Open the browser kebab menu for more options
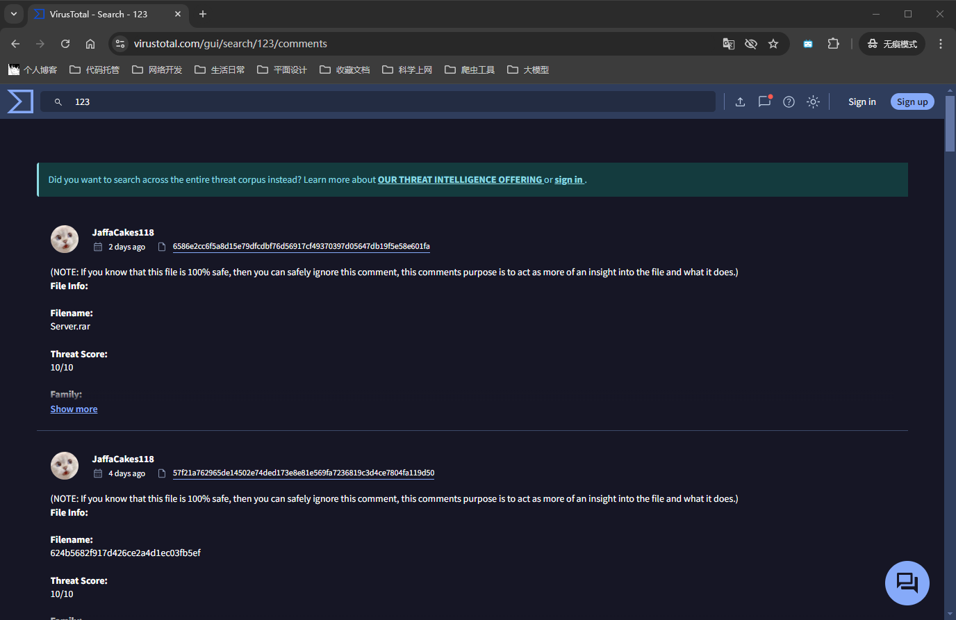 coord(941,43)
